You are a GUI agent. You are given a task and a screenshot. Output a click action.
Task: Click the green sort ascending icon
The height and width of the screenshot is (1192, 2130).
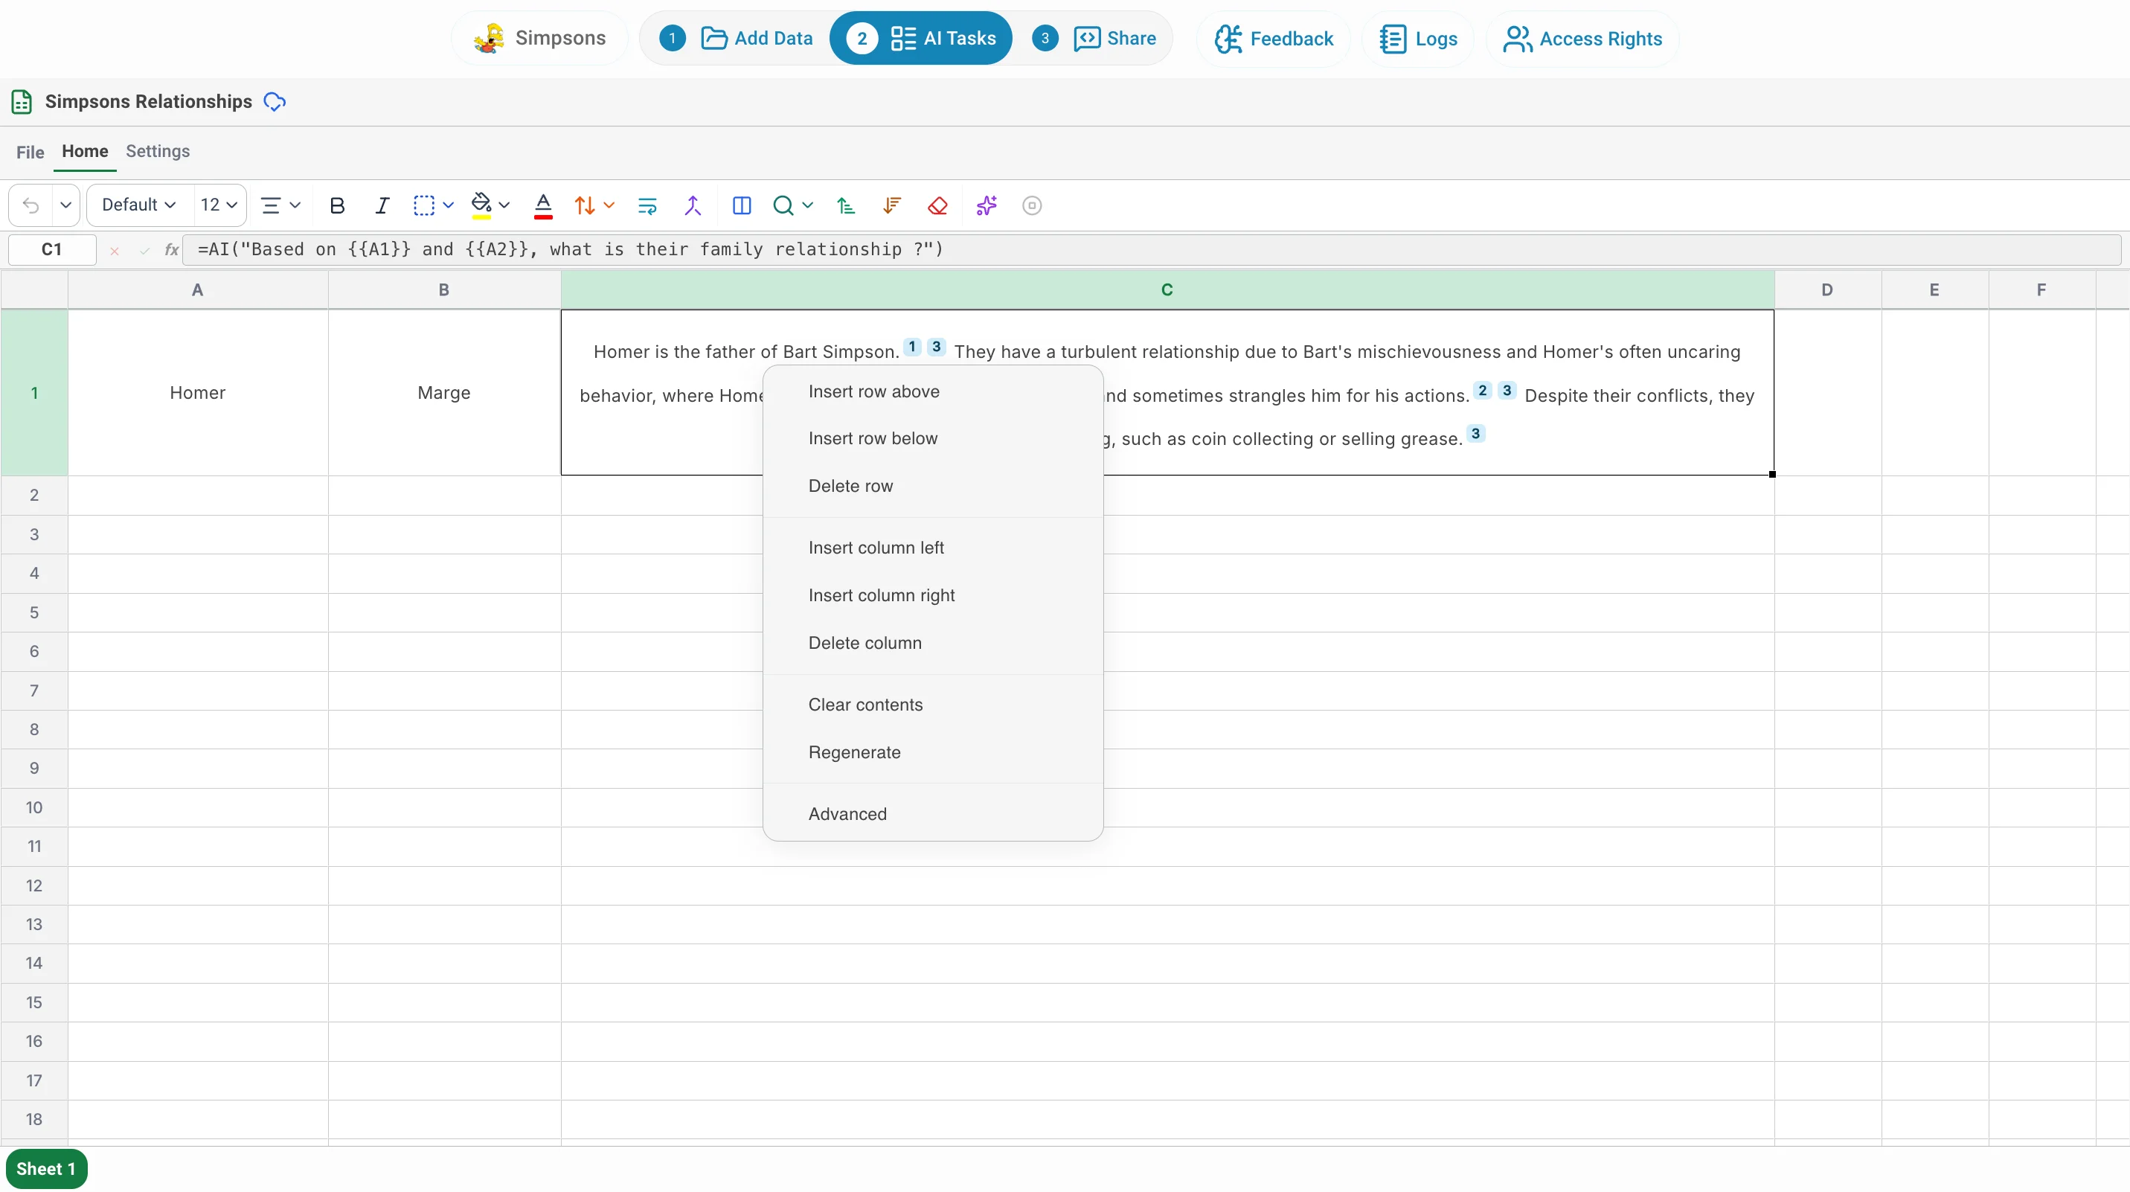(x=845, y=205)
